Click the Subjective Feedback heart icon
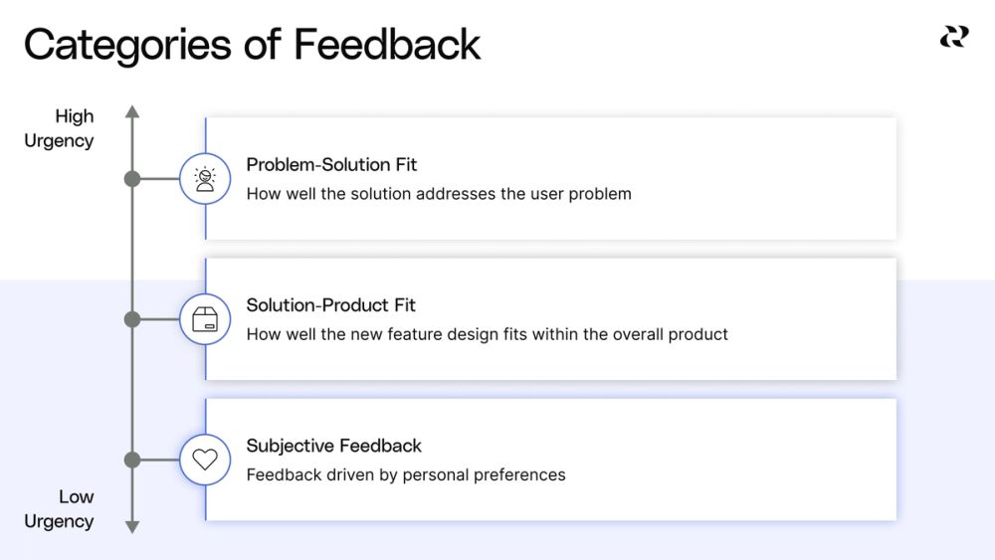Image resolution: width=995 pixels, height=560 pixels. [x=205, y=460]
